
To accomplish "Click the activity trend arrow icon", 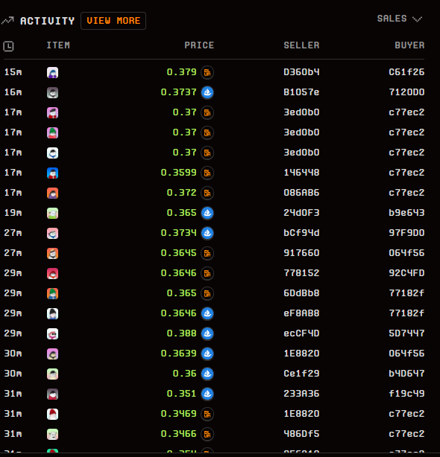I will (x=7, y=21).
